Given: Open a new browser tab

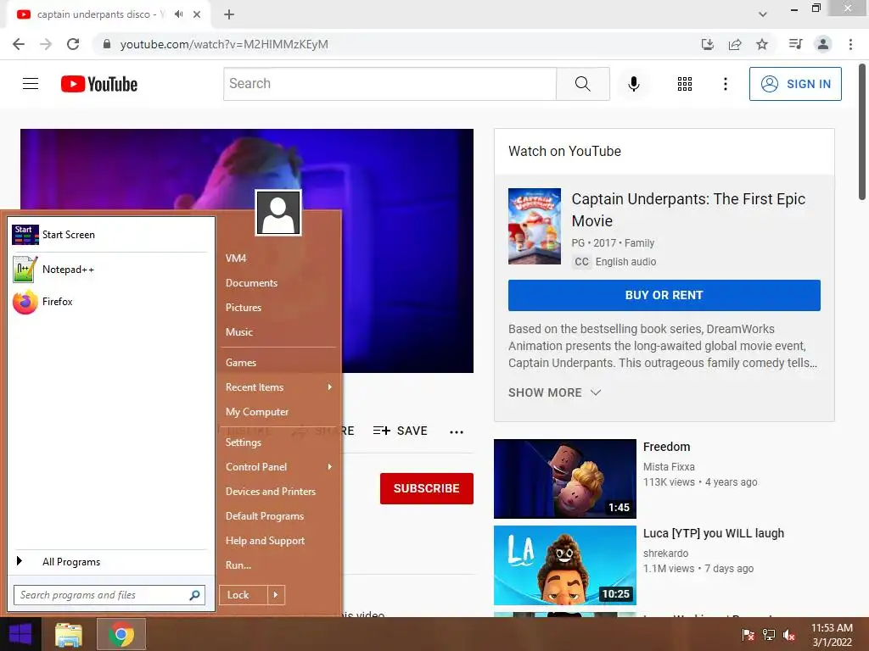Looking at the screenshot, I should [x=229, y=14].
